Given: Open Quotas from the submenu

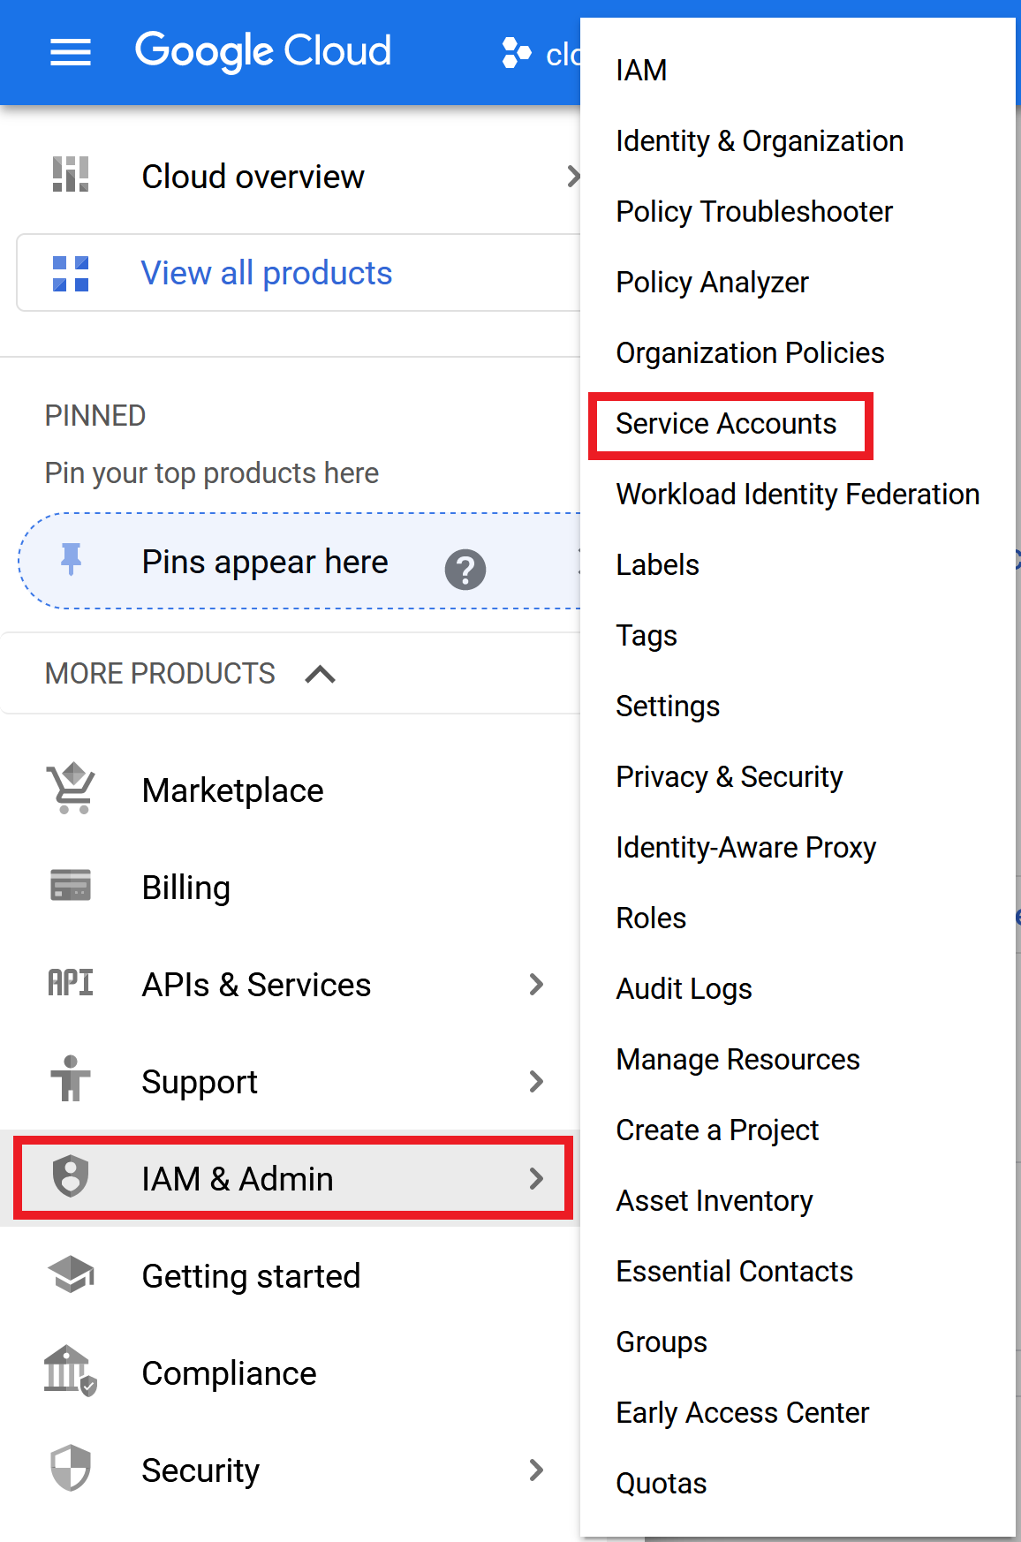Looking at the screenshot, I should 662,1484.
